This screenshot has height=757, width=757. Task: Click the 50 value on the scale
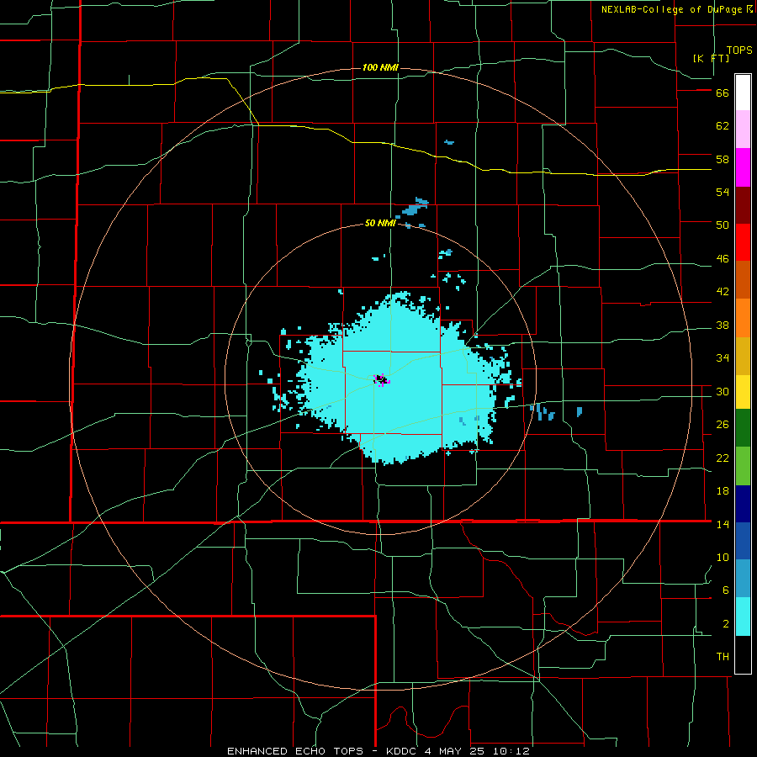pos(723,225)
